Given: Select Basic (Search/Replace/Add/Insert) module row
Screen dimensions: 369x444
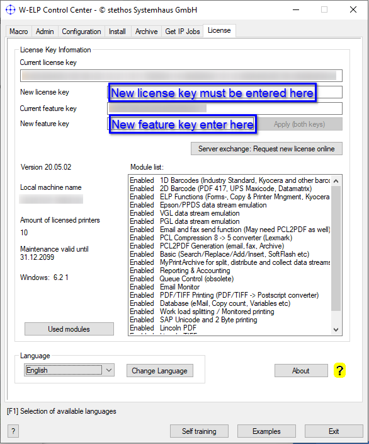Looking at the screenshot, I should click(230, 254).
